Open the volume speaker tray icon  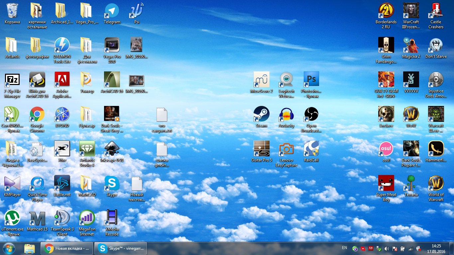(386, 249)
